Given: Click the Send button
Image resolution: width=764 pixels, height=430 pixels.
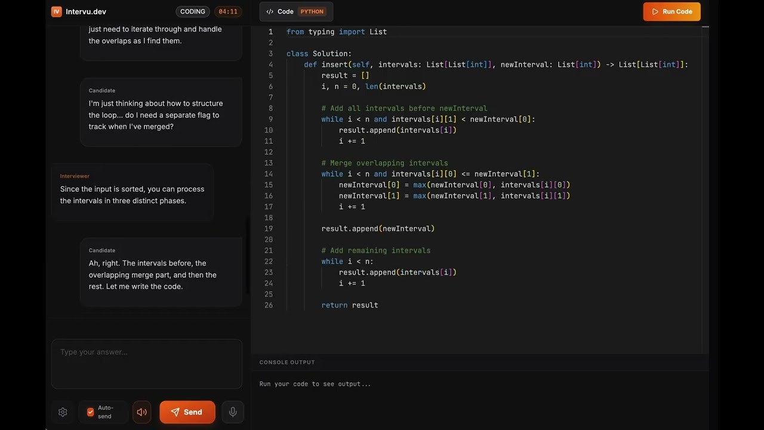Looking at the screenshot, I should point(187,411).
